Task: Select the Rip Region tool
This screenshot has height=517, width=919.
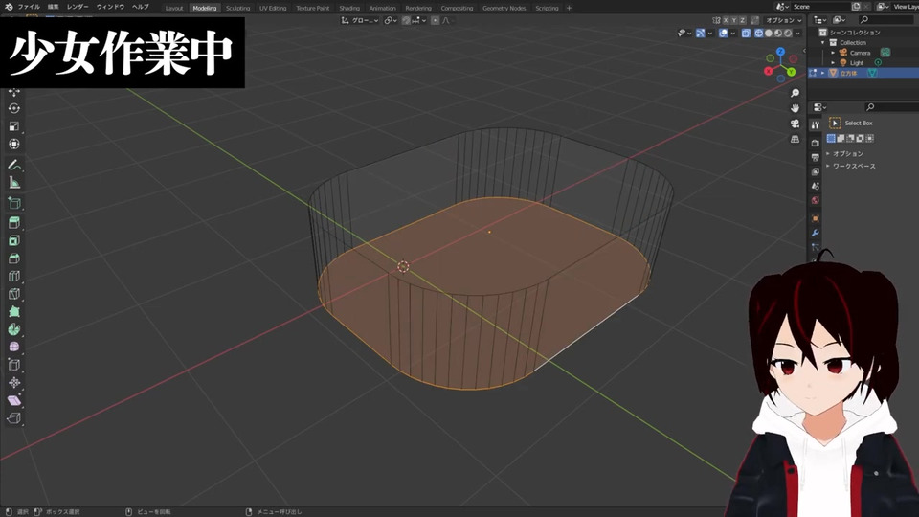Action: click(14, 418)
